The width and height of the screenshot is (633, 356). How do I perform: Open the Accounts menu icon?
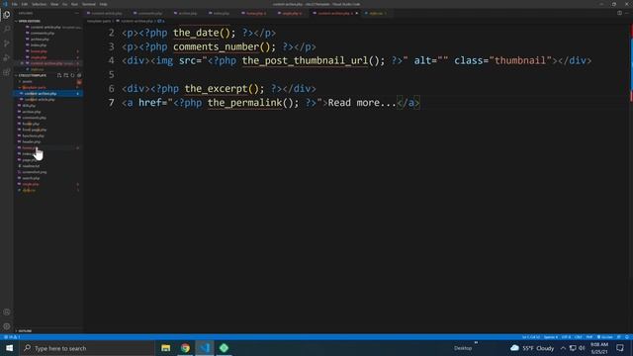pos(7,312)
